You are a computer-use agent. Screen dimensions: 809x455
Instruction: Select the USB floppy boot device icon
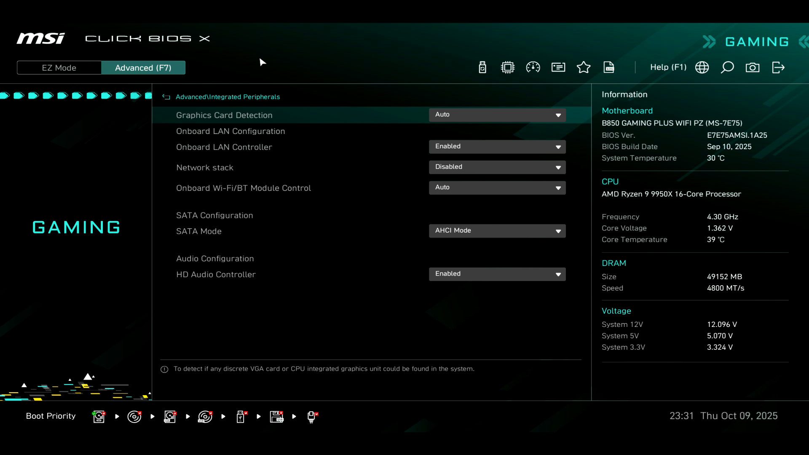[276, 417]
